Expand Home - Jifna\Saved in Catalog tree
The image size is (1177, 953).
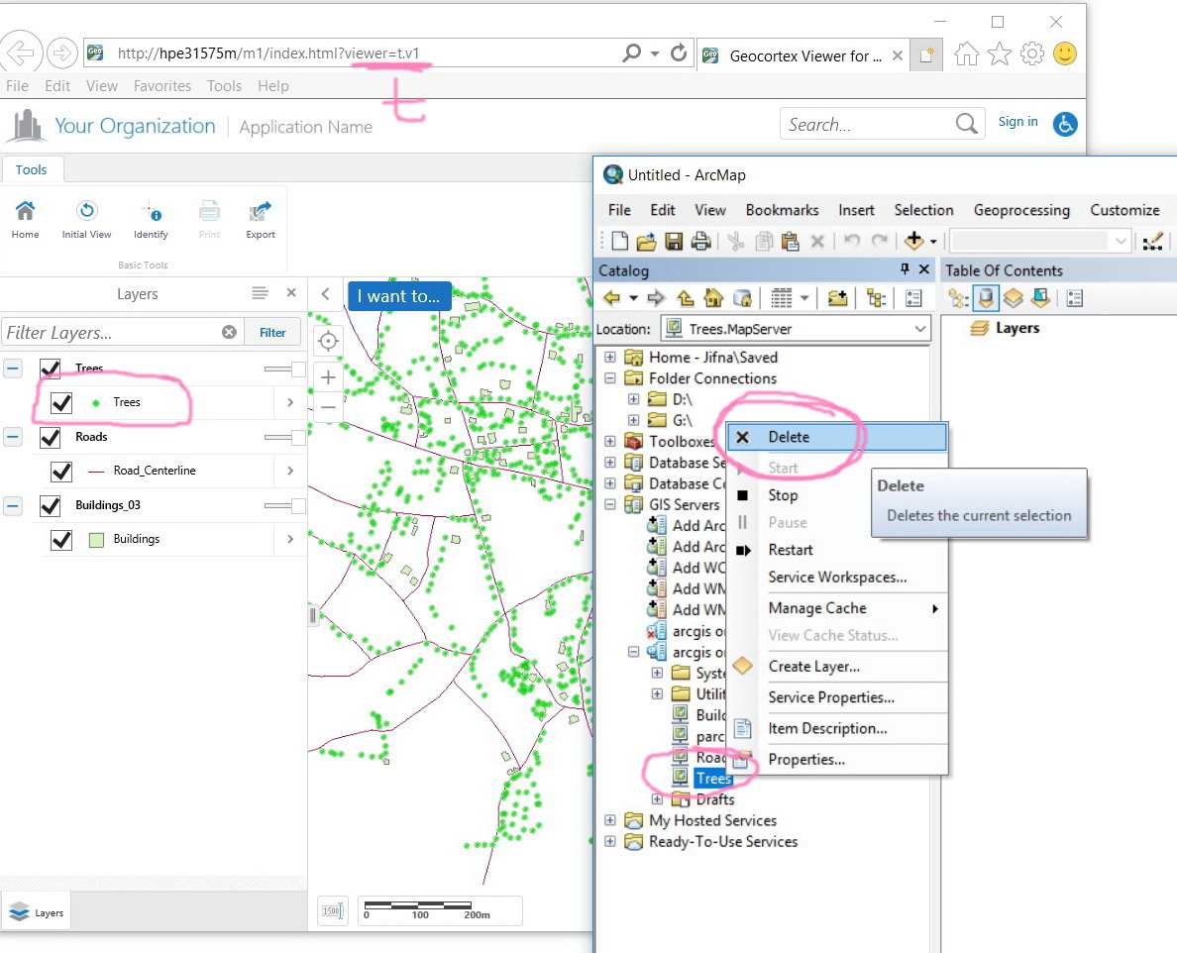[610, 358]
